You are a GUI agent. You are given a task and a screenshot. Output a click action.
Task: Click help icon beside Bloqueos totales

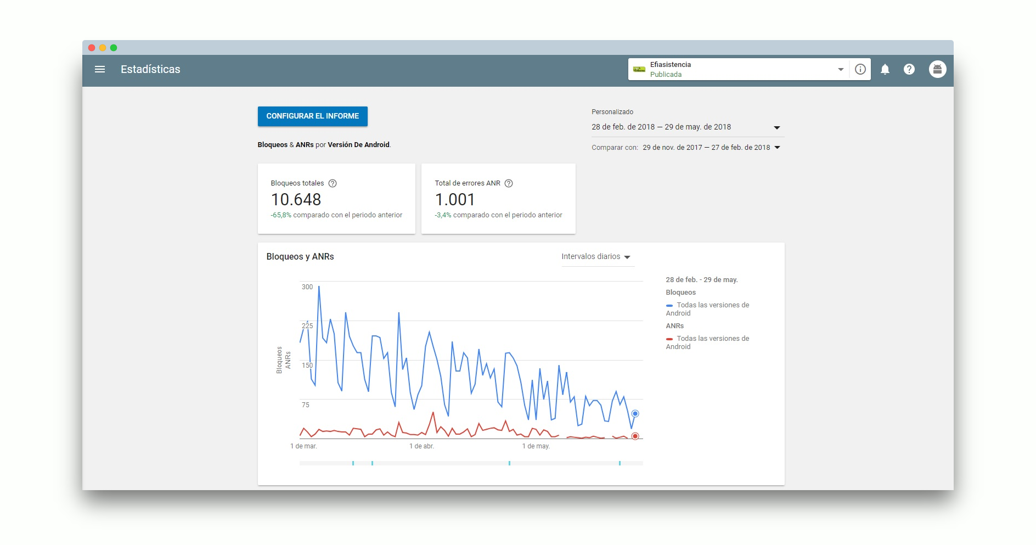[x=333, y=183]
